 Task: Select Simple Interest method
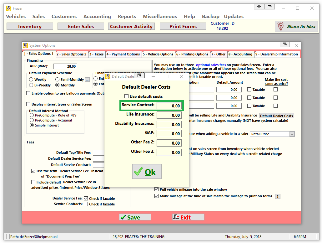[32, 125]
